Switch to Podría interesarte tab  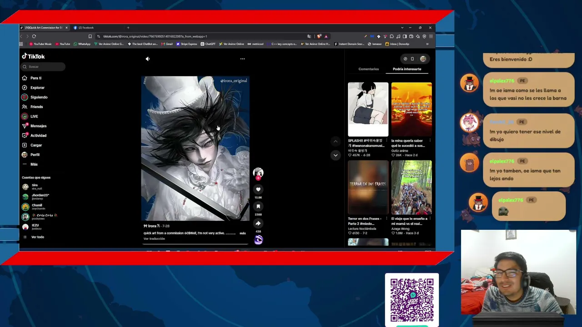point(407,69)
